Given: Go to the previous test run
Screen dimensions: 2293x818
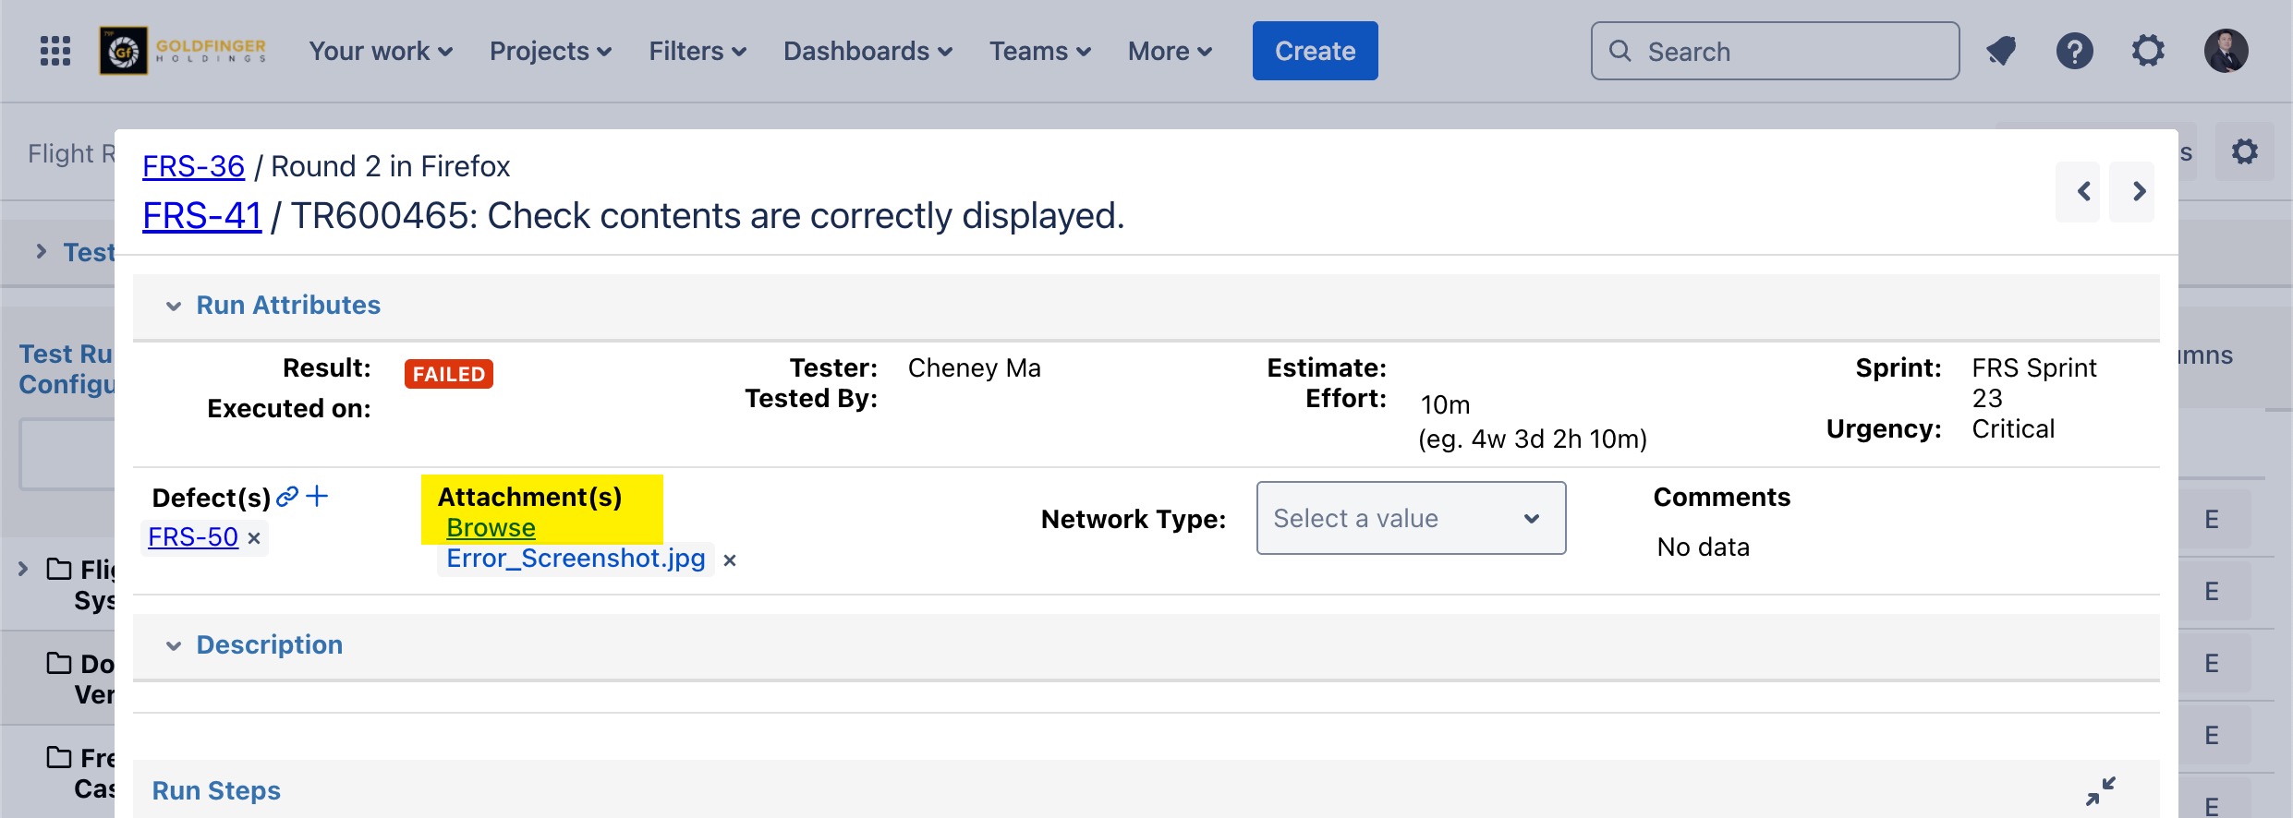Looking at the screenshot, I should pyautogui.click(x=2084, y=191).
